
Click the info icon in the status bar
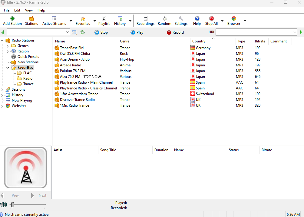point(2,214)
